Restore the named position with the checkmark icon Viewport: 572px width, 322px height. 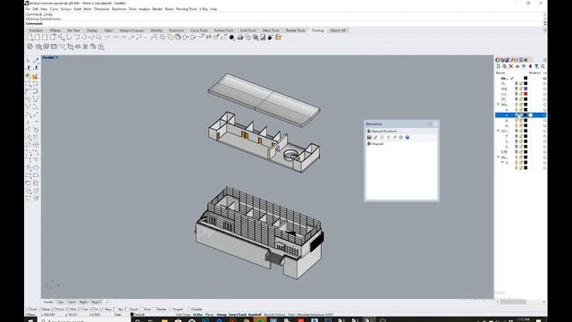click(375, 137)
